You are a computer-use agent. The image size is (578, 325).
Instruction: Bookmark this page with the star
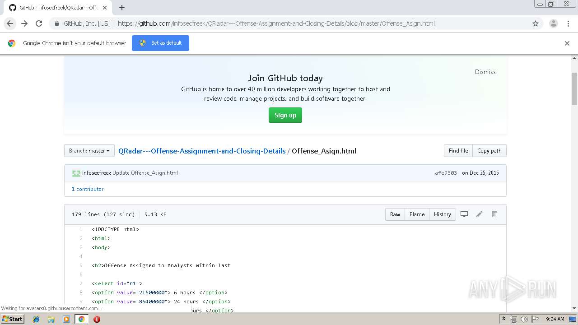(536, 23)
